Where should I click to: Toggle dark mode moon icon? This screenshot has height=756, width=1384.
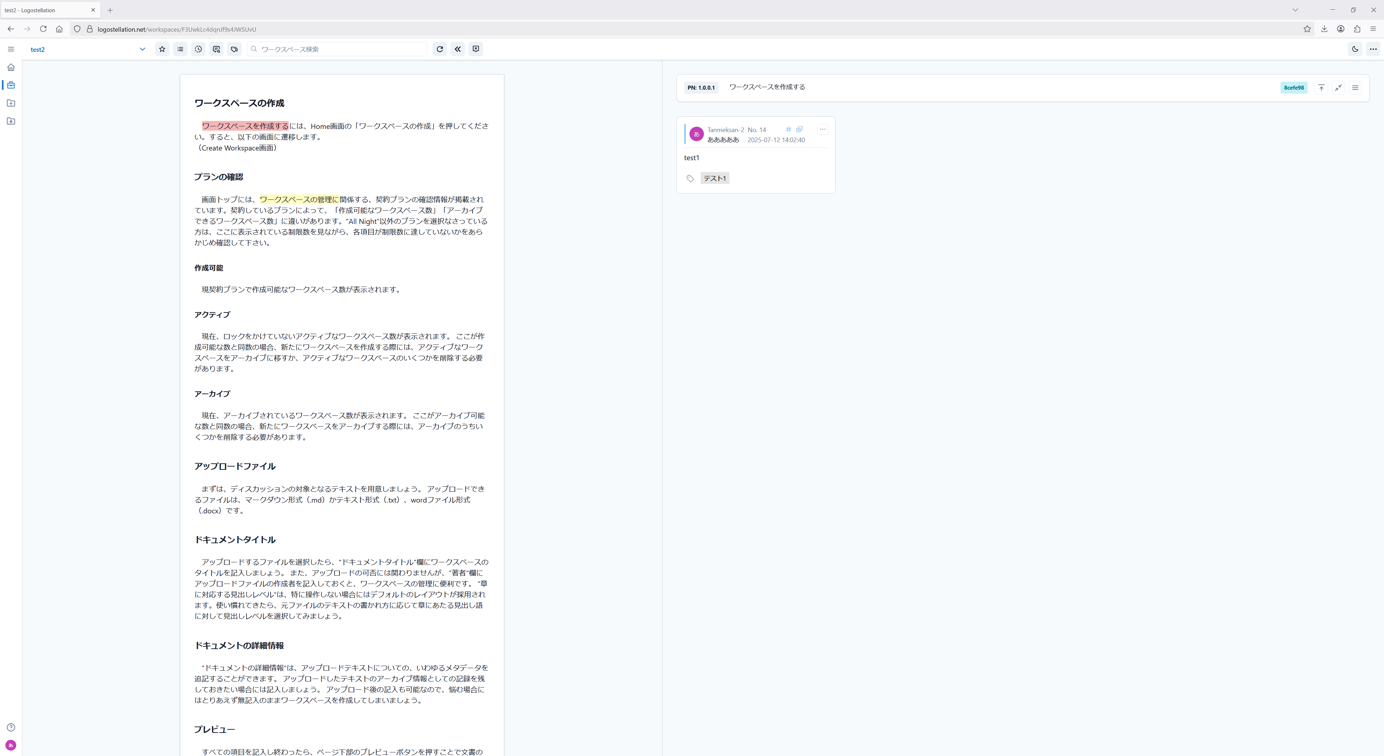(x=1355, y=49)
